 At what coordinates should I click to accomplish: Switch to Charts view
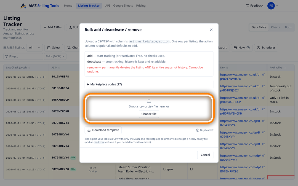pyautogui.click(x=275, y=27)
